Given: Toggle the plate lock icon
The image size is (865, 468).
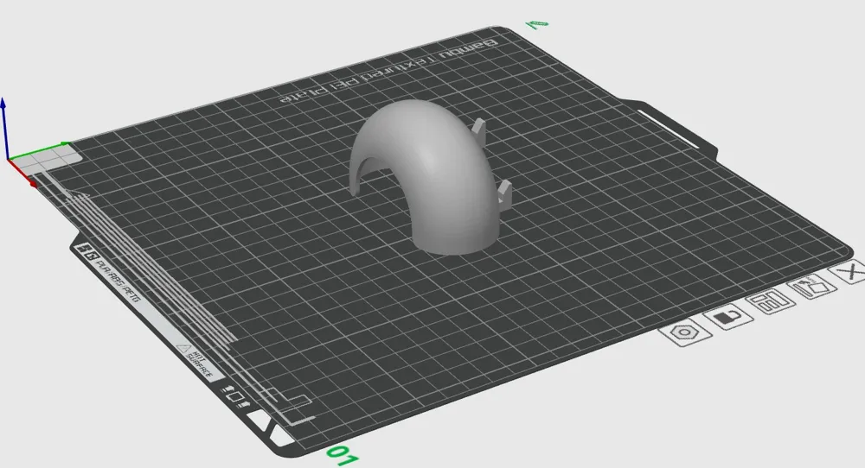Looking at the screenshot, I should 728,316.
